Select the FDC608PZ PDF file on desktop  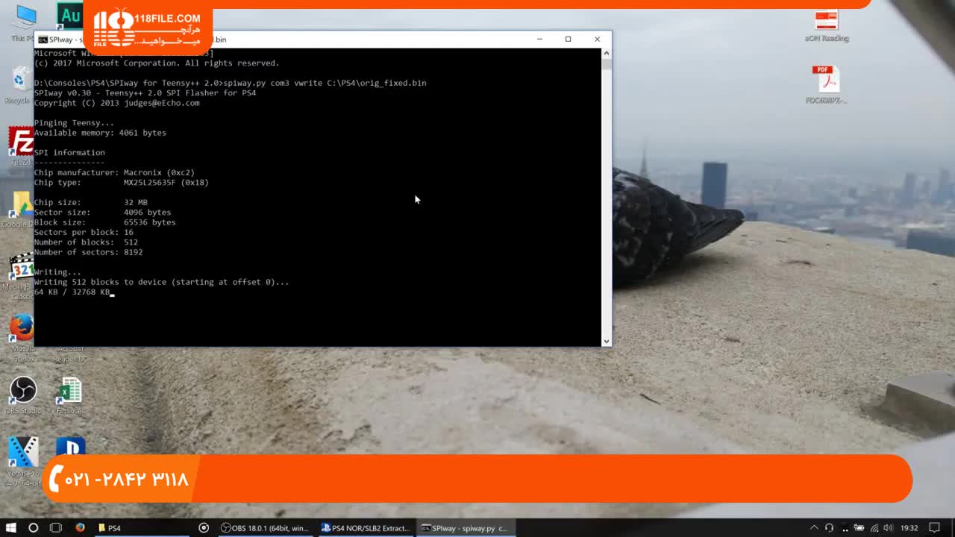point(827,85)
